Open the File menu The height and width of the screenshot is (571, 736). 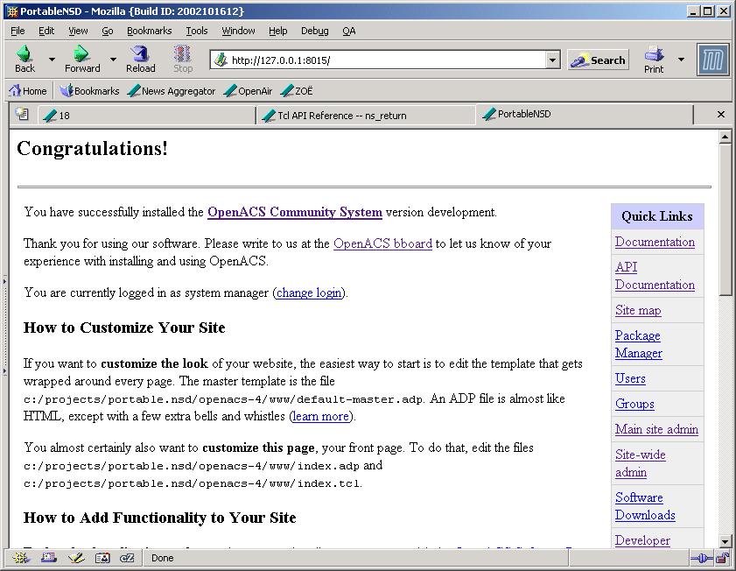(x=18, y=31)
